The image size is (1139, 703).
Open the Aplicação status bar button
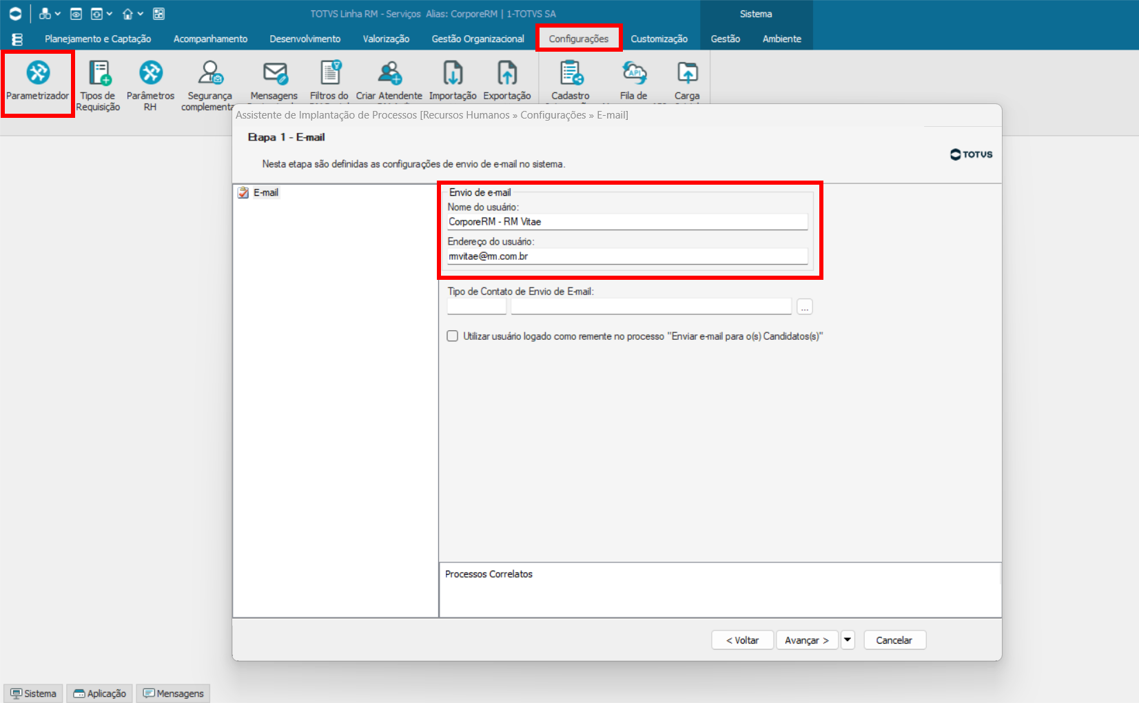(100, 693)
